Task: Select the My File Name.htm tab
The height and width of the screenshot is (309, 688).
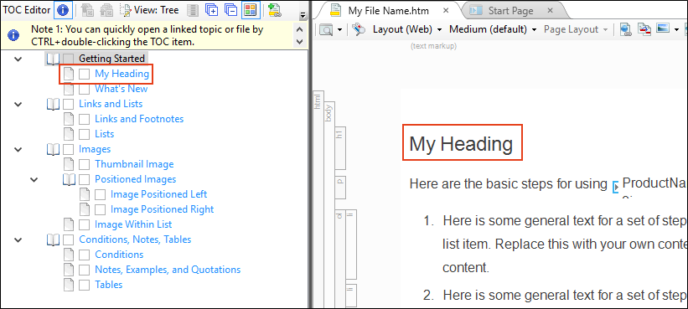Action: (x=389, y=10)
